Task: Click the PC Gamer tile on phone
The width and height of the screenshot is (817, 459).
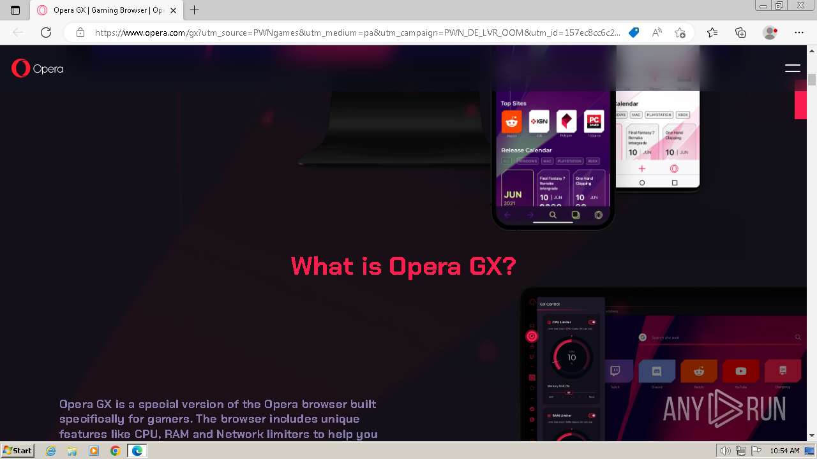Action: tap(594, 121)
